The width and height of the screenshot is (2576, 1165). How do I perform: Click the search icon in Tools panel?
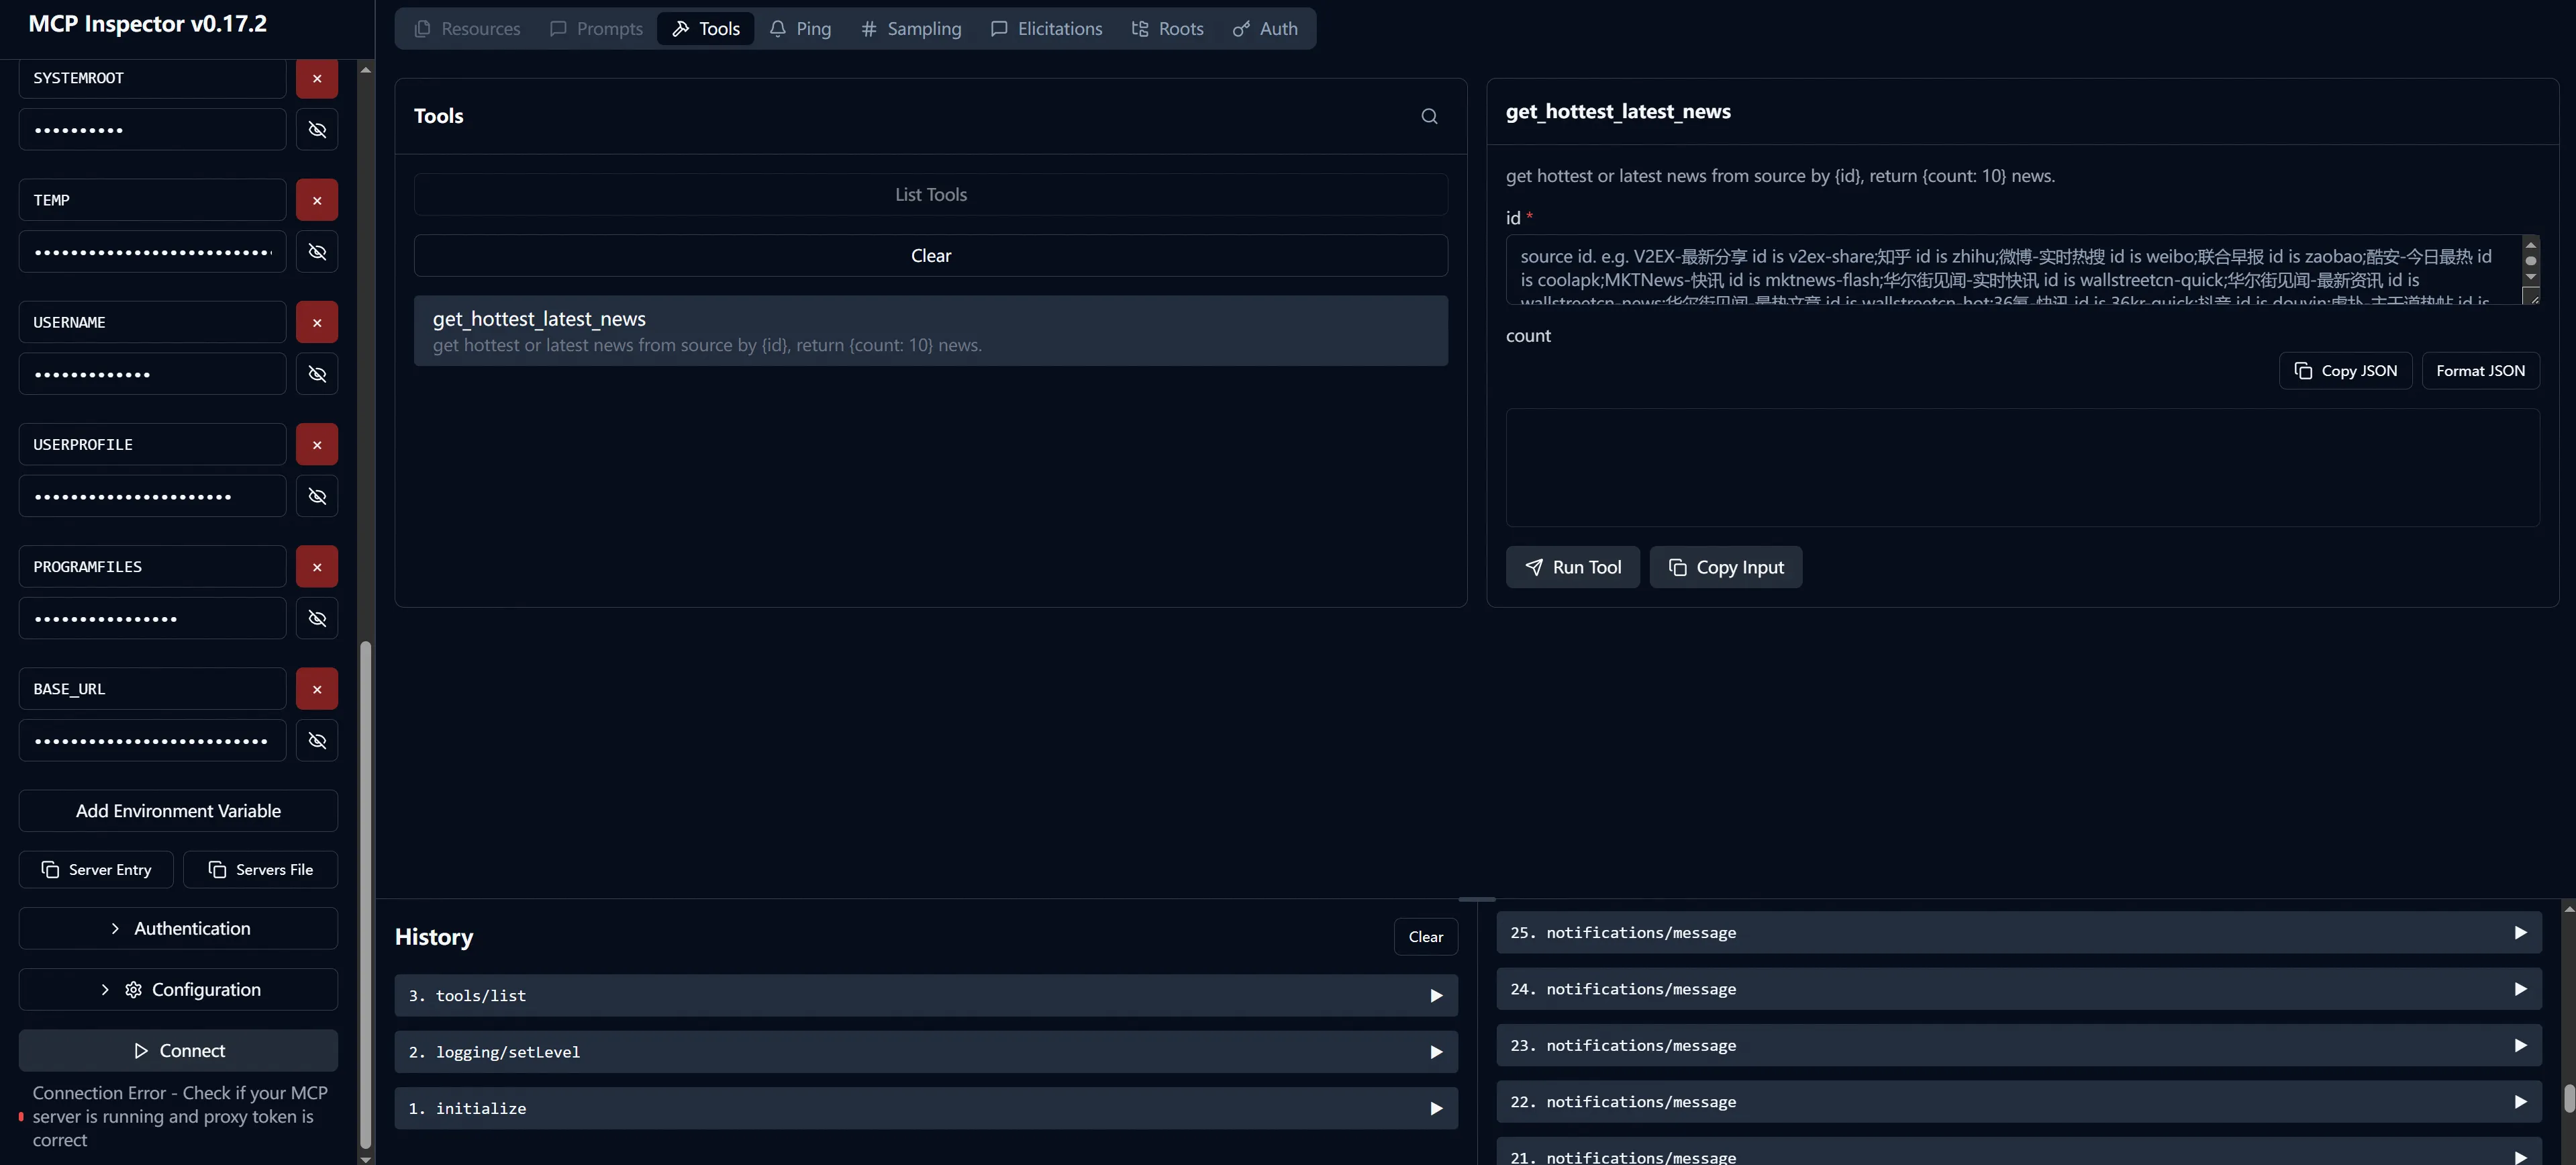(x=1429, y=116)
